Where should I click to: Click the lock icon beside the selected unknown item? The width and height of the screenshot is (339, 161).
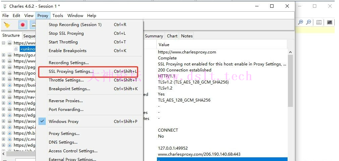click(x=16, y=49)
